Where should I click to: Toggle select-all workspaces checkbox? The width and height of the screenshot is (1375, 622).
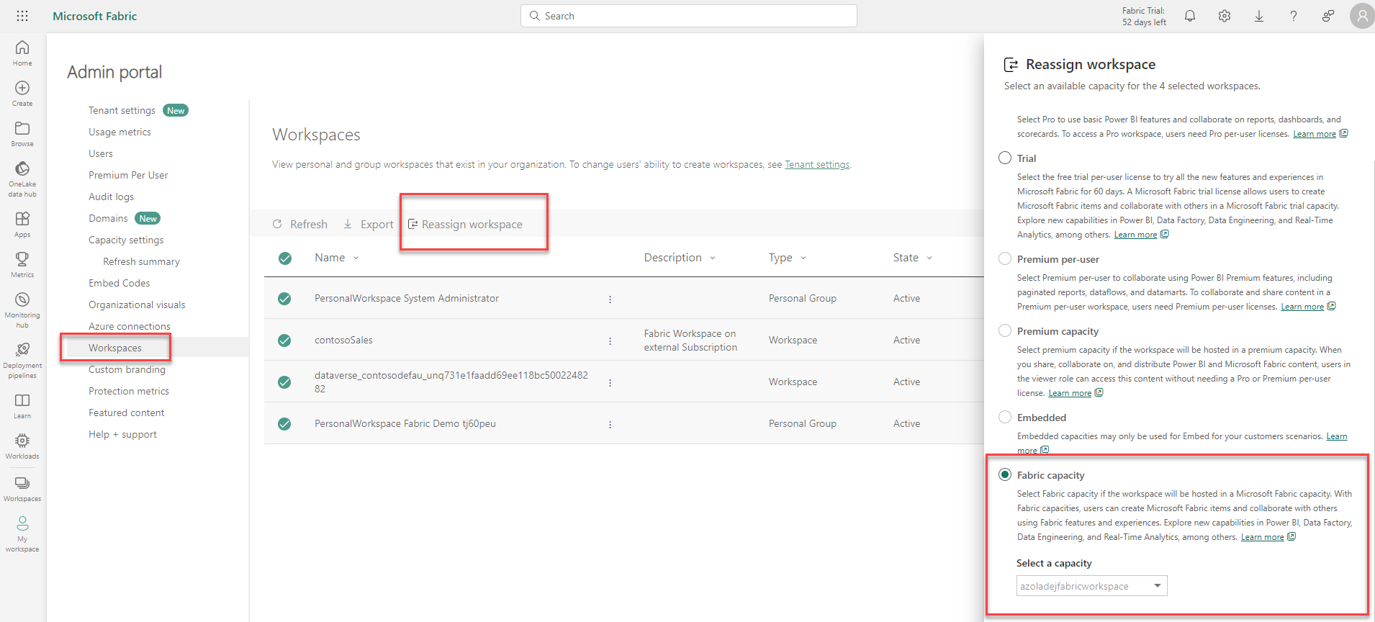[285, 258]
